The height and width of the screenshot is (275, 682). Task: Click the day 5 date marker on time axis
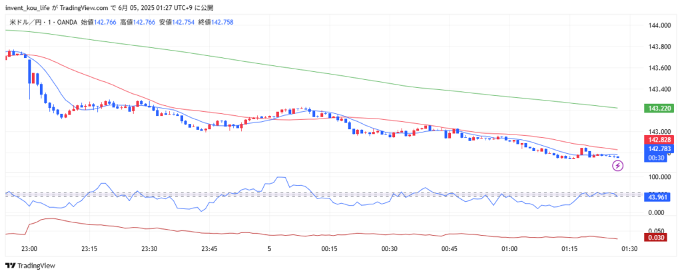pos(270,248)
